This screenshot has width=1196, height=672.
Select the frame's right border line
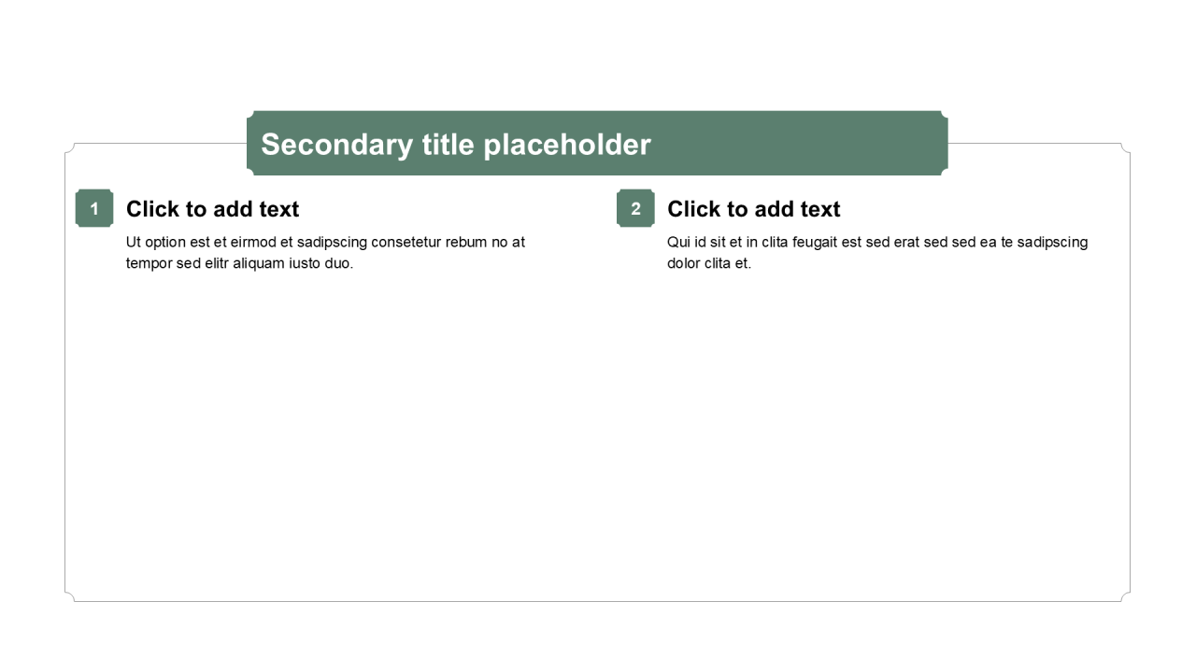tap(1130, 373)
